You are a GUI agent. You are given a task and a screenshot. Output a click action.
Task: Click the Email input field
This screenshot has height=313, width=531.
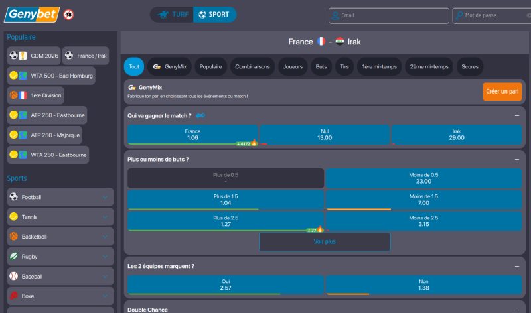[x=389, y=15]
